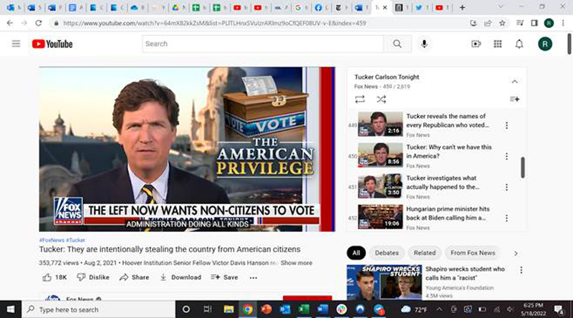Viewport: 573px width, 318px height.
Task: Show more filter chips with right arrow
Action: pyautogui.click(x=516, y=254)
